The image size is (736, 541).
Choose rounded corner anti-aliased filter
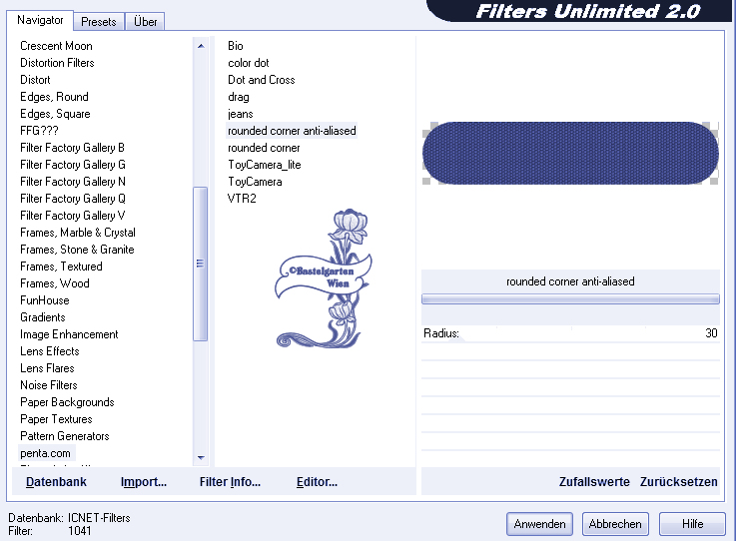(x=292, y=131)
